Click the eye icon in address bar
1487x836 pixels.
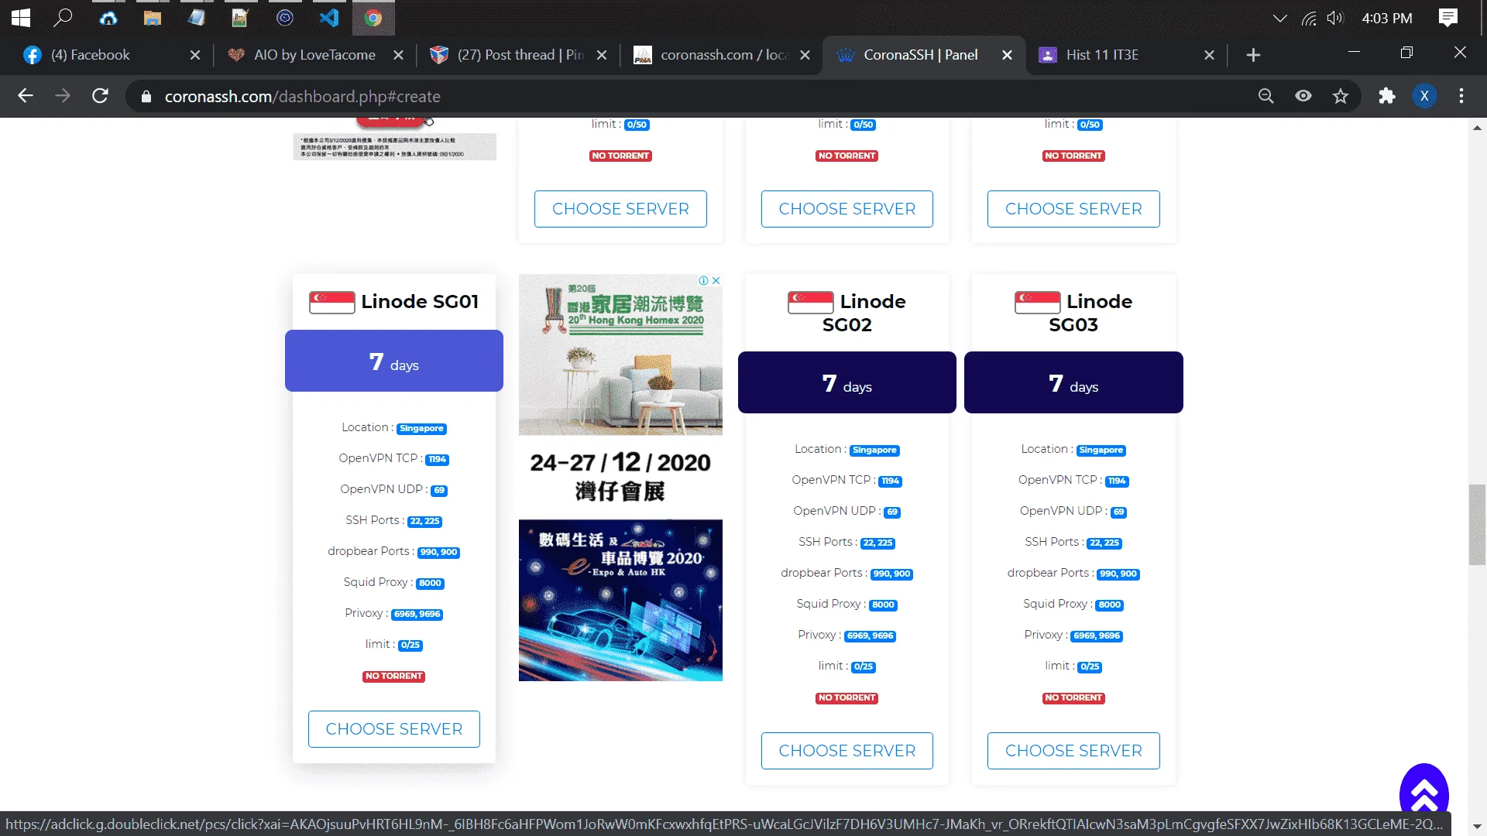(1303, 96)
